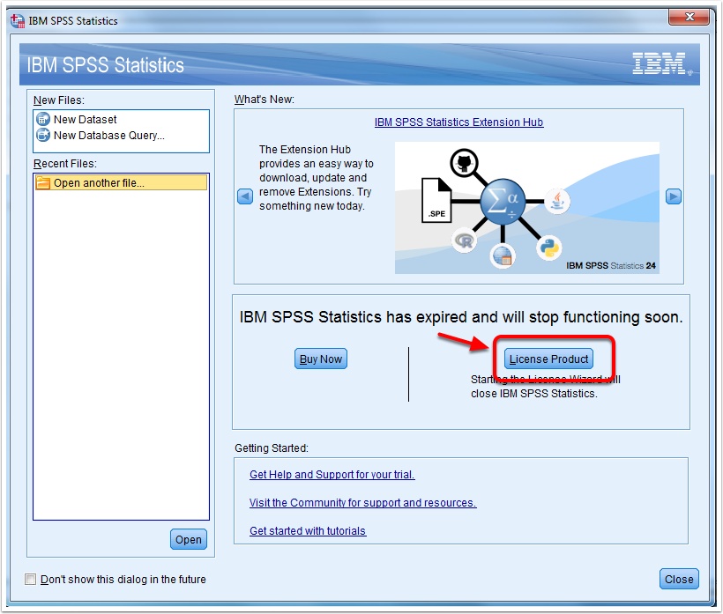Show previous What's New slide
Viewport: 723px width, 614px height.
click(x=245, y=196)
